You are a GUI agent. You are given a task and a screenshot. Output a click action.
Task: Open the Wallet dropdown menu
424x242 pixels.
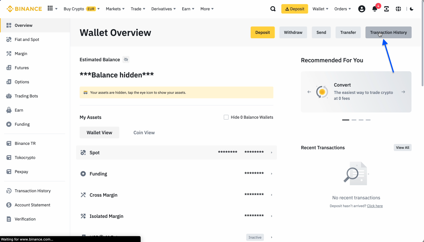pyautogui.click(x=321, y=9)
